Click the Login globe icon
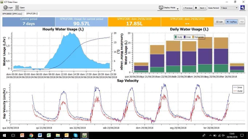The width and height of the screenshot is (248, 139). pos(5,7)
